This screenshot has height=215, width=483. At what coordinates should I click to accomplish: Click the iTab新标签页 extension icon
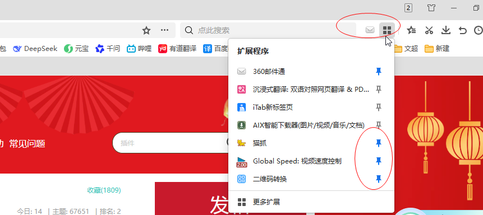(x=242, y=107)
